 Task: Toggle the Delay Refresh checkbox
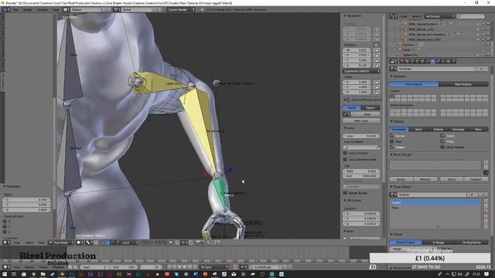[442, 147]
